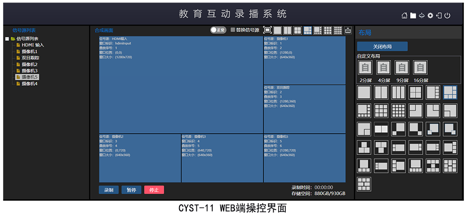Click the logout exit icon in header

tap(439, 16)
